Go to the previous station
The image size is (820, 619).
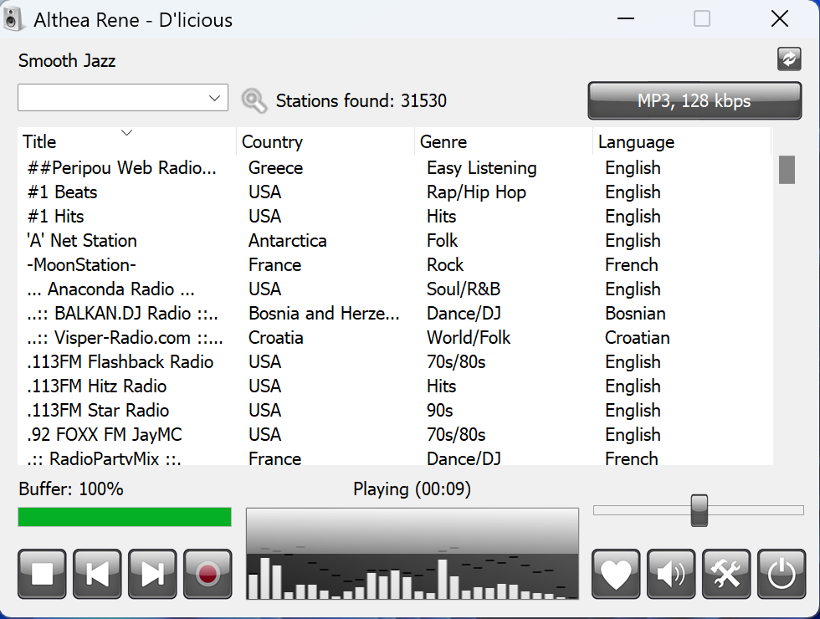pos(97,574)
